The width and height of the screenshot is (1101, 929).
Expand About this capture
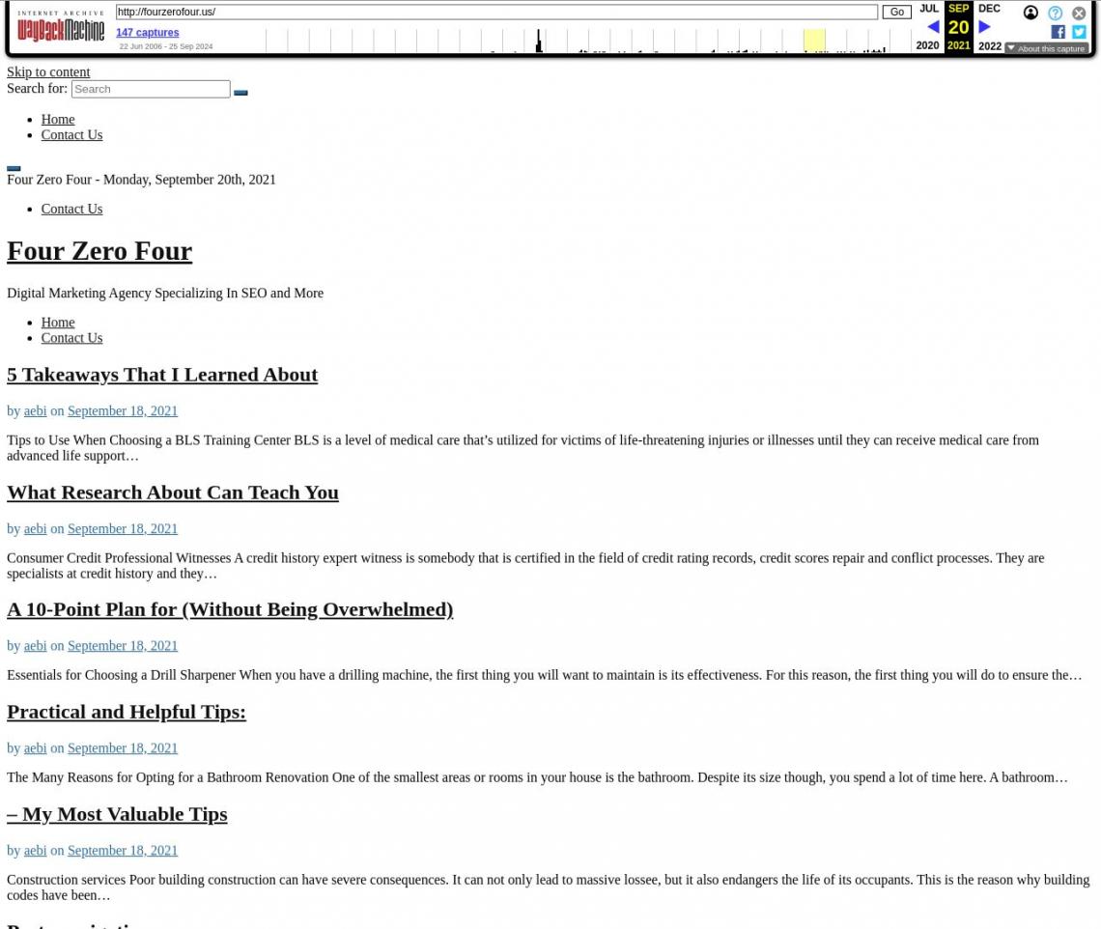[1046, 48]
